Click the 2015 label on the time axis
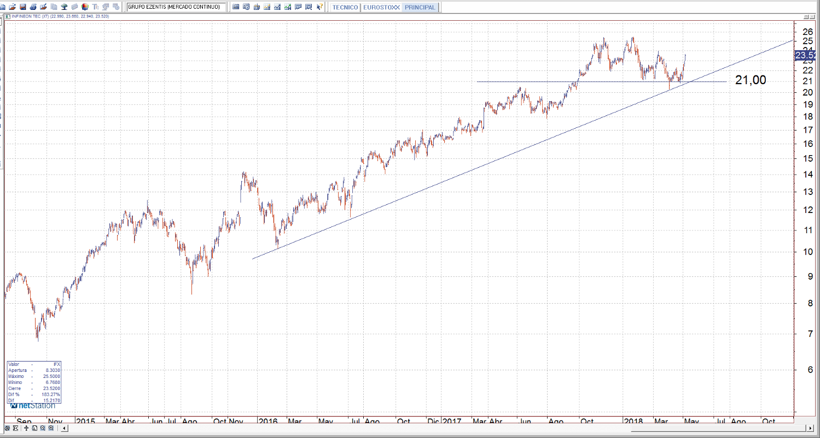The height and width of the screenshot is (438, 820). tap(86, 422)
